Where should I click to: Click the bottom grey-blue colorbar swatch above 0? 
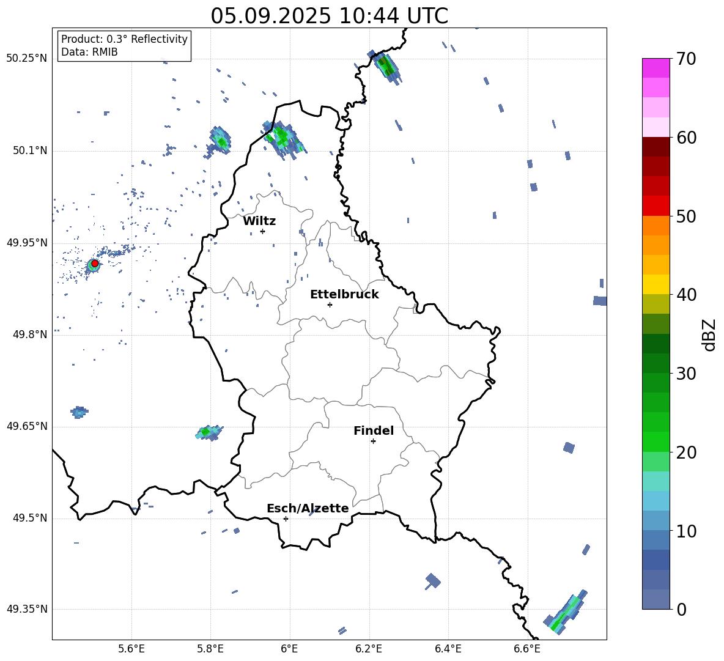pyautogui.click(x=656, y=599)
